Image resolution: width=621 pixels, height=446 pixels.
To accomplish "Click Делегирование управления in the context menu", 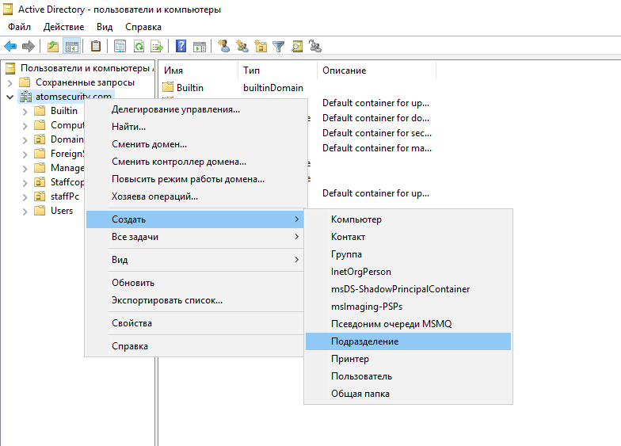I will click(176, 109).
